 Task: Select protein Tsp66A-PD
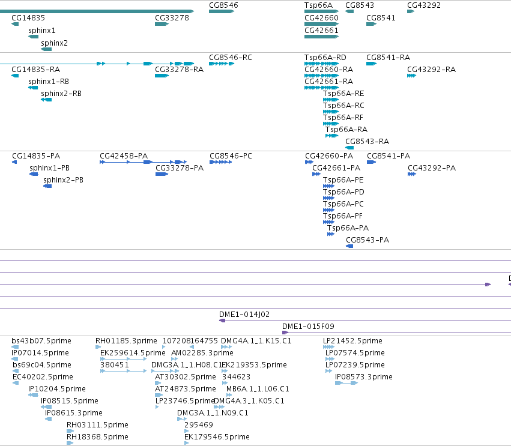(328, 198)
